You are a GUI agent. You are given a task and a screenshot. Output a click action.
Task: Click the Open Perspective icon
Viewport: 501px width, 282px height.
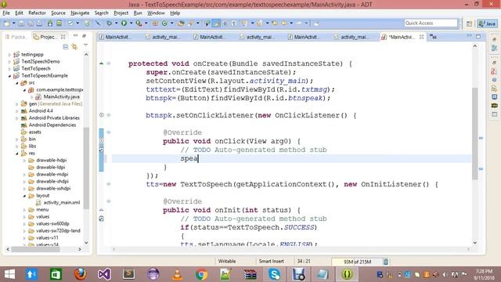(469, 23)
